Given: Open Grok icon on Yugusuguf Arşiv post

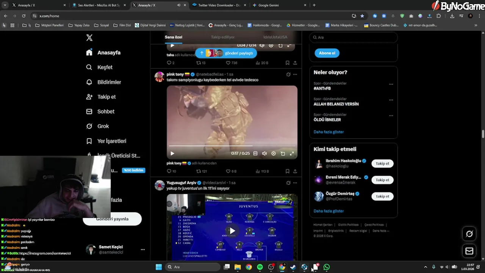Looking at the screenshot, I should 288,183.
